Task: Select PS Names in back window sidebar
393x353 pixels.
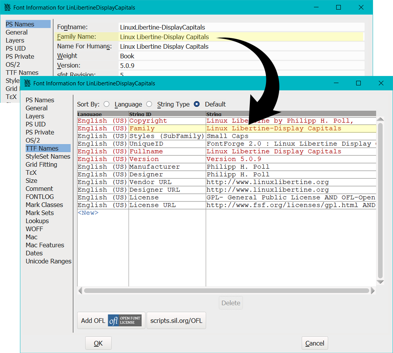Action: click(x=28, y=24)
